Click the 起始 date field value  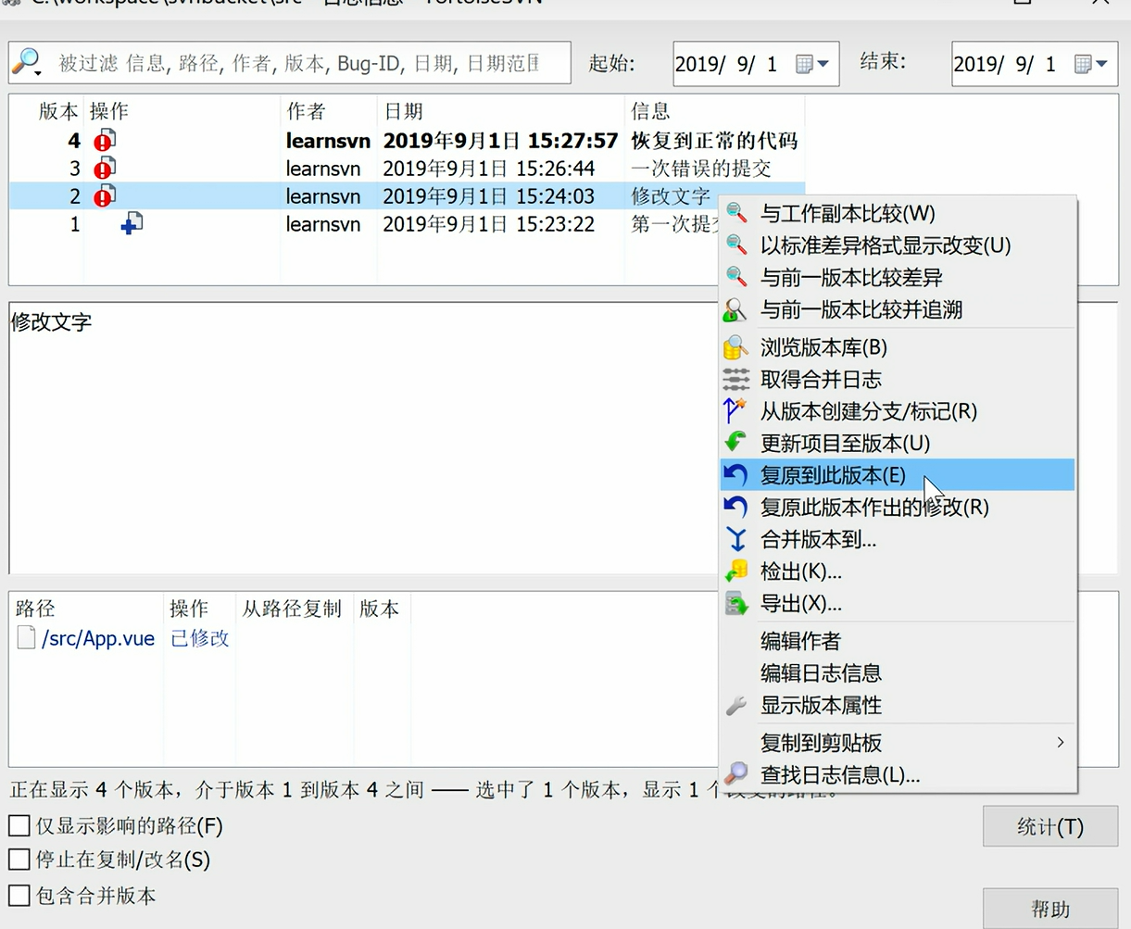click(726, 64)
